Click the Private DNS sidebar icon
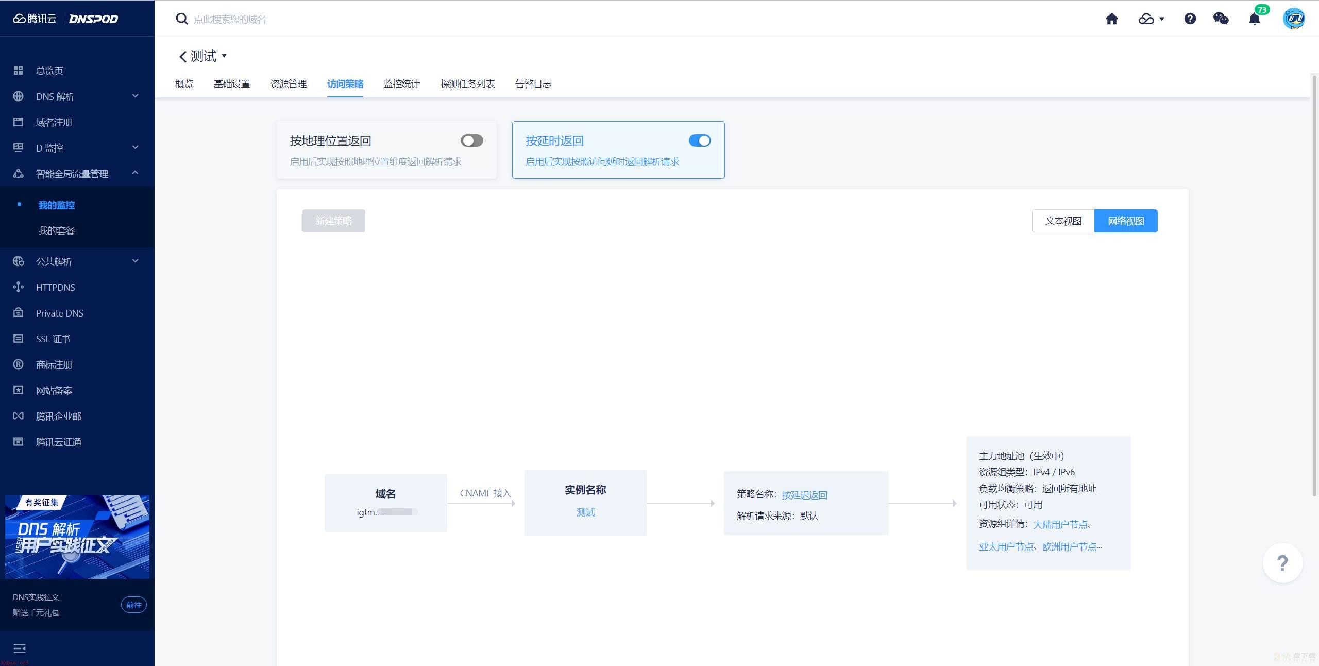The width and height of the screenshot is (1319, 666). (x=18, y=313)
